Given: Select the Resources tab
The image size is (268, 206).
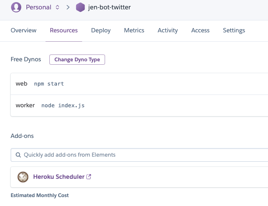Looking at the screenshot, I should [64, 30].
